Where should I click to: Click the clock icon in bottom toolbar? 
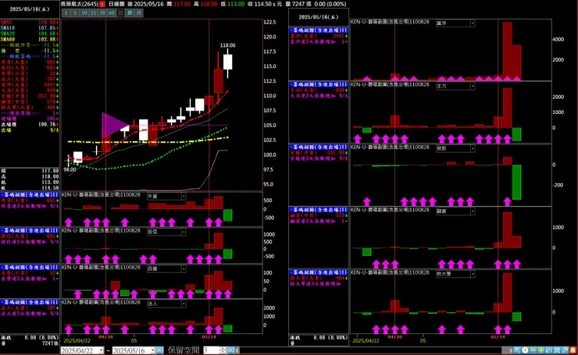526,350
